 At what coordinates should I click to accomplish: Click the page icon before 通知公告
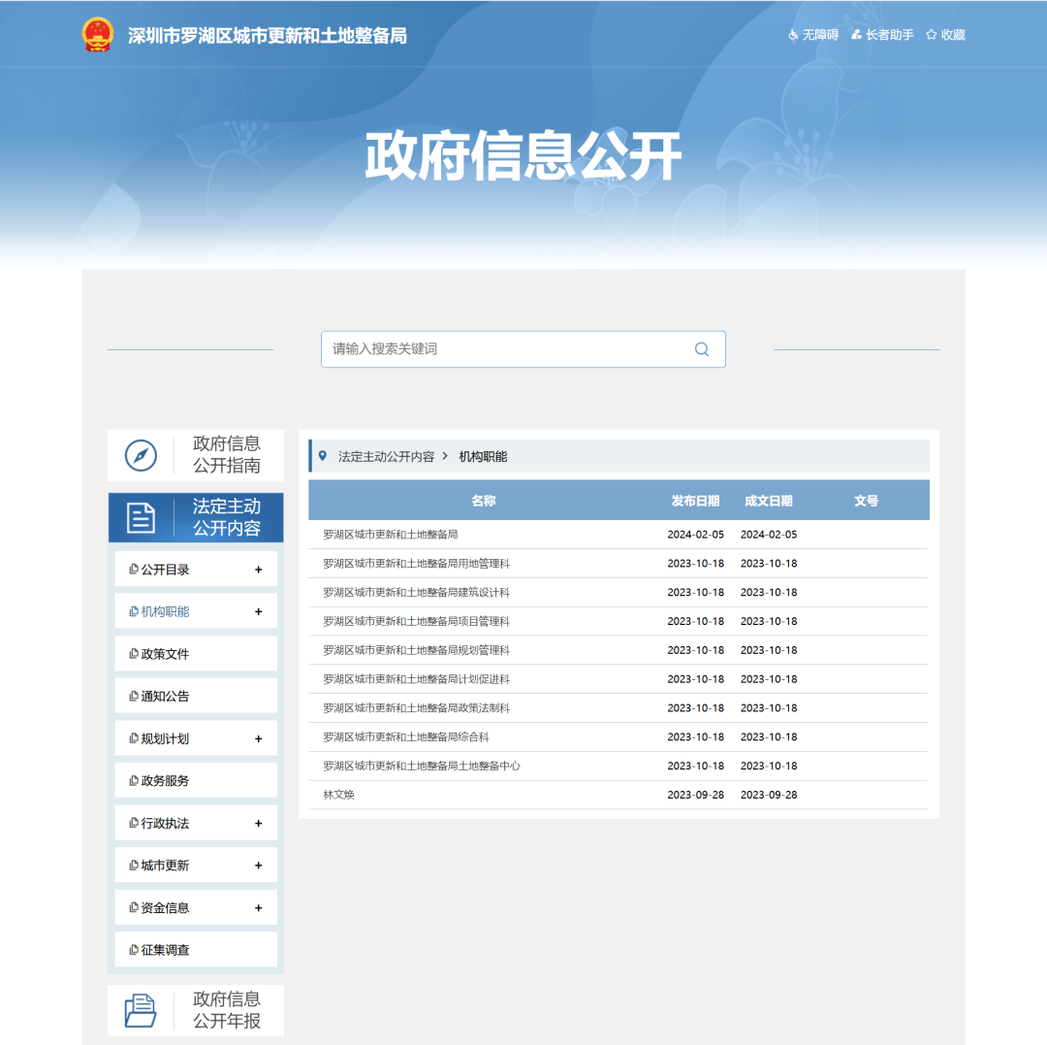coord(134,696)
